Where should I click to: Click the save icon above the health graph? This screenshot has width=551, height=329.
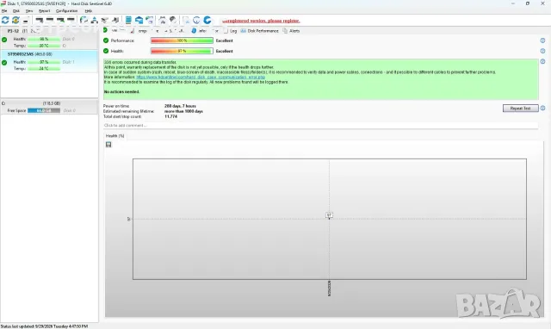(108, 145)
